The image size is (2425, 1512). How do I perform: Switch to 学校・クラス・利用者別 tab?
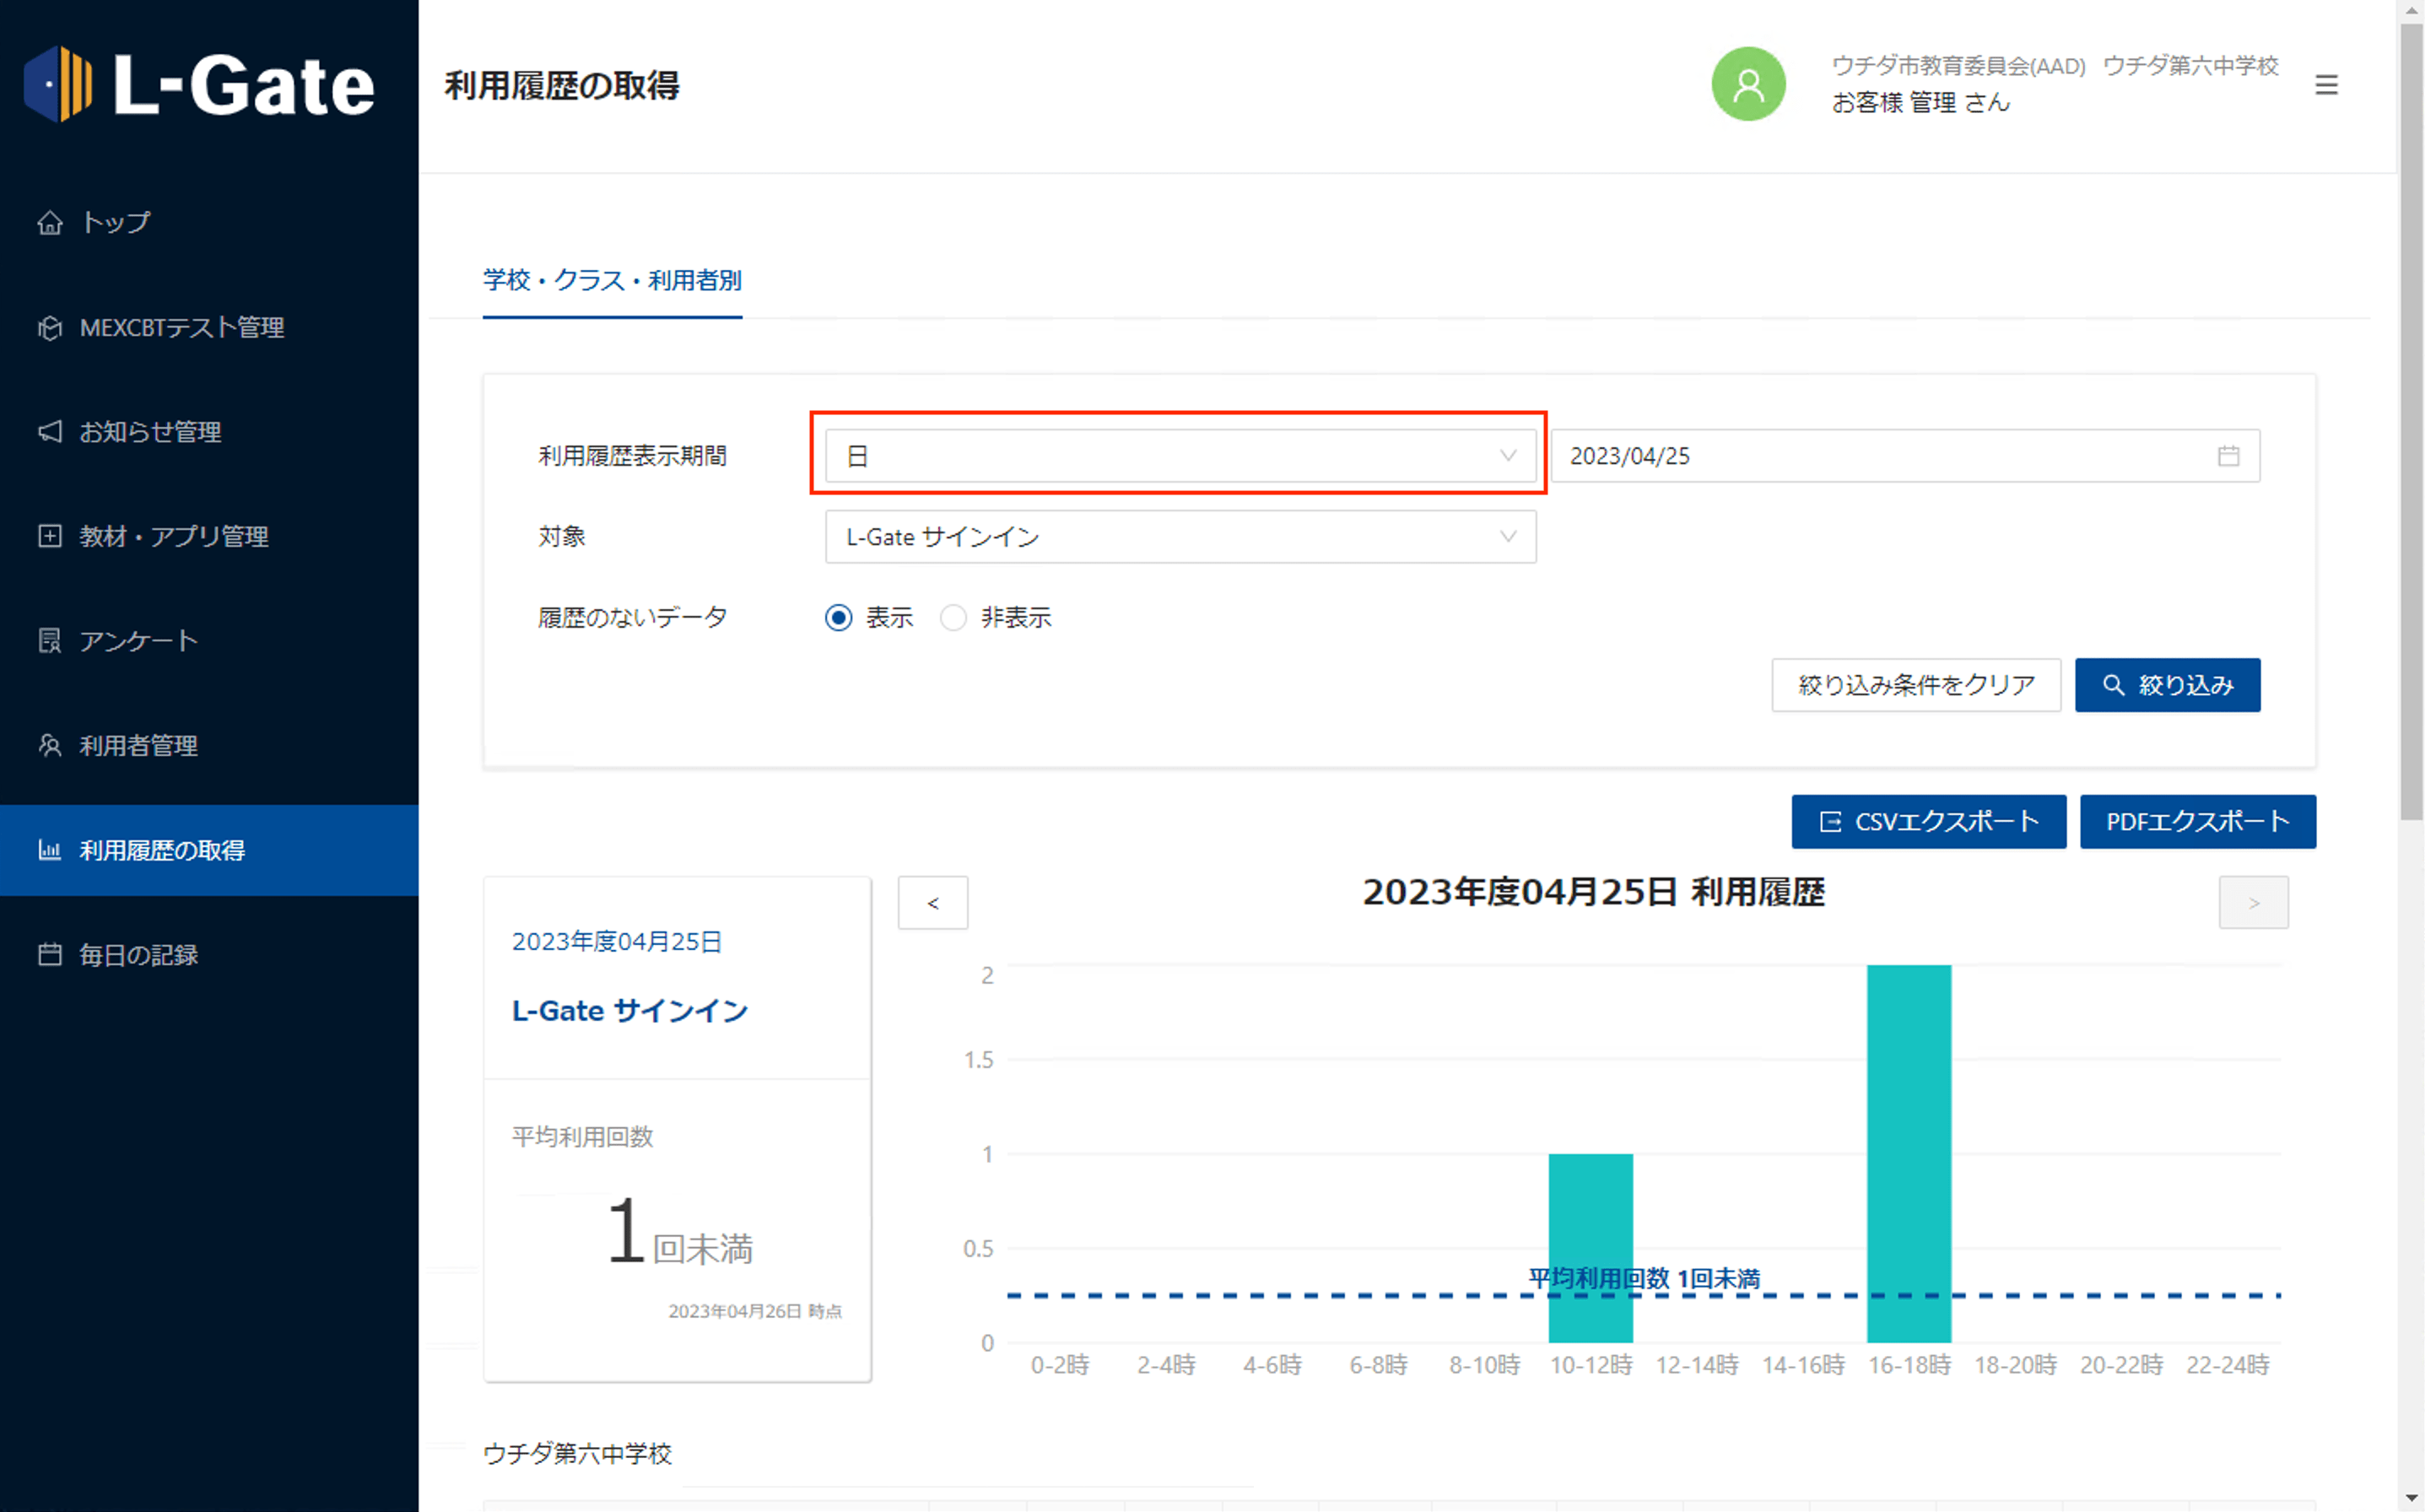point(612,281)
